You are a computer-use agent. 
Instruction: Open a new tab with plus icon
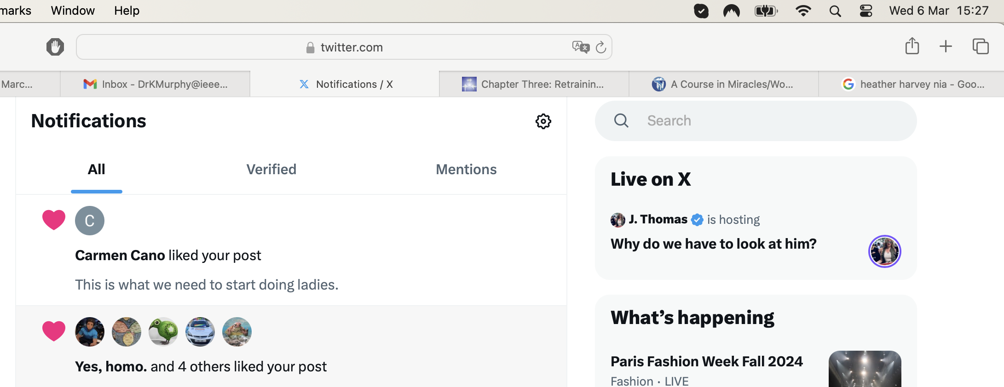(x=946, y=46)
